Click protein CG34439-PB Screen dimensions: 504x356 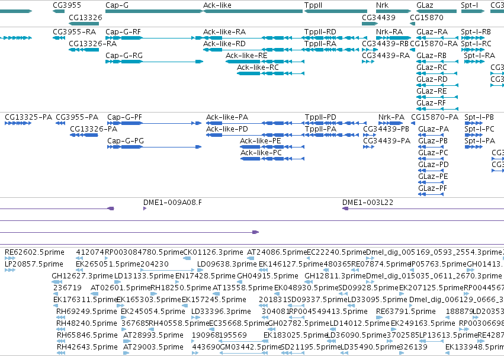[x=386, y=129]
